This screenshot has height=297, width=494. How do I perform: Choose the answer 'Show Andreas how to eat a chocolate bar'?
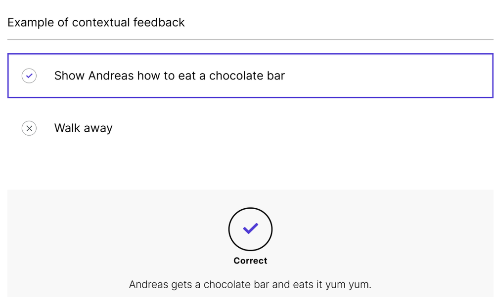(x=169, y=76)
